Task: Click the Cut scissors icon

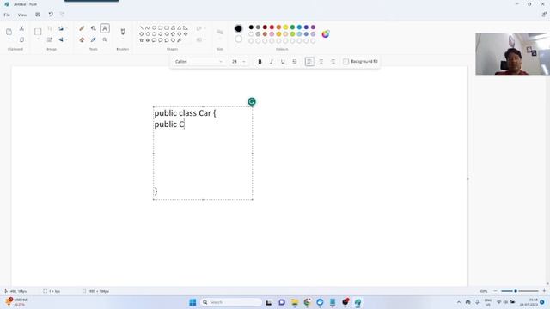Action: (21, 28)
